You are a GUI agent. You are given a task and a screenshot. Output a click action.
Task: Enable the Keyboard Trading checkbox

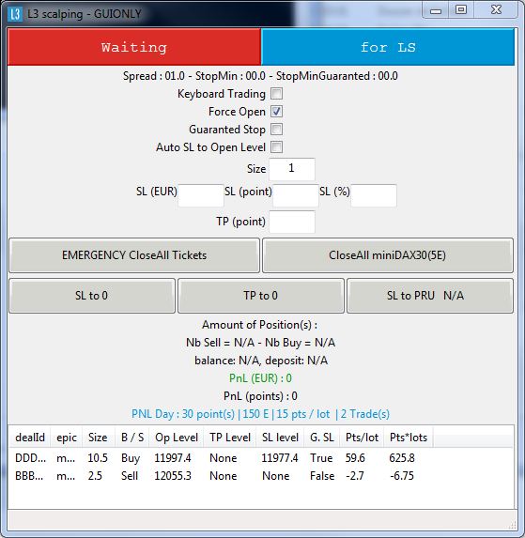(x=276, y=93)
